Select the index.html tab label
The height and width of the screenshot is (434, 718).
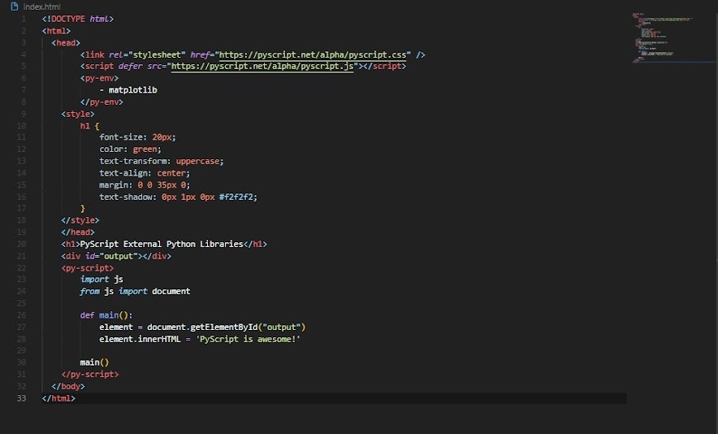[x=41, y=7]
